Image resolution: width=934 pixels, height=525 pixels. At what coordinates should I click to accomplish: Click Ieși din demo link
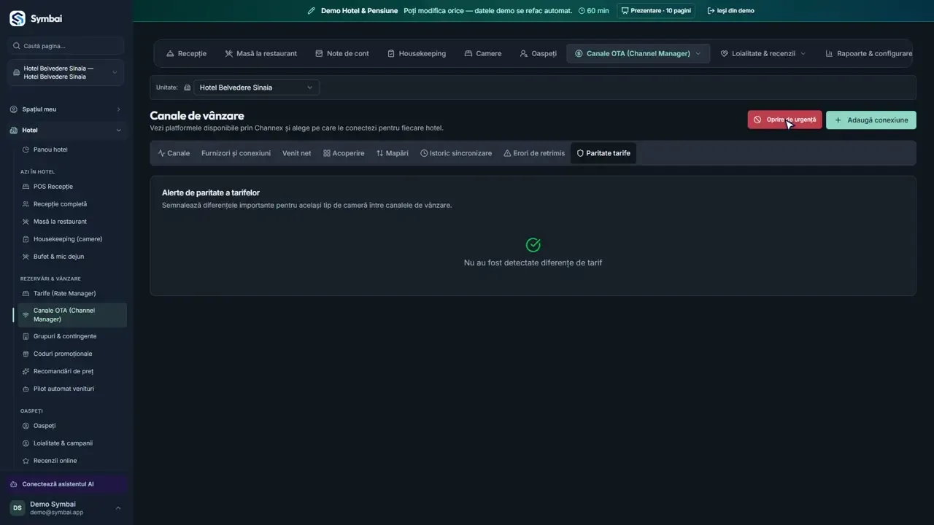pyautogui.click(x=730, y=11)
